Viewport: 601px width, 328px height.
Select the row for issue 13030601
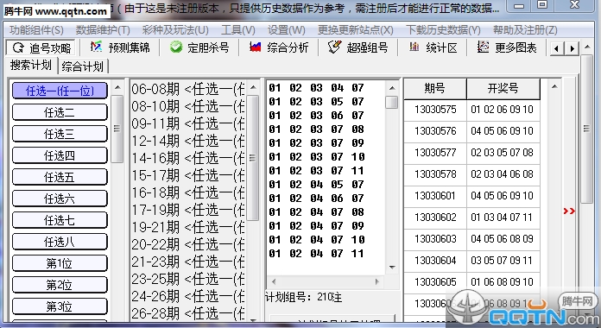tap(471, 196)
